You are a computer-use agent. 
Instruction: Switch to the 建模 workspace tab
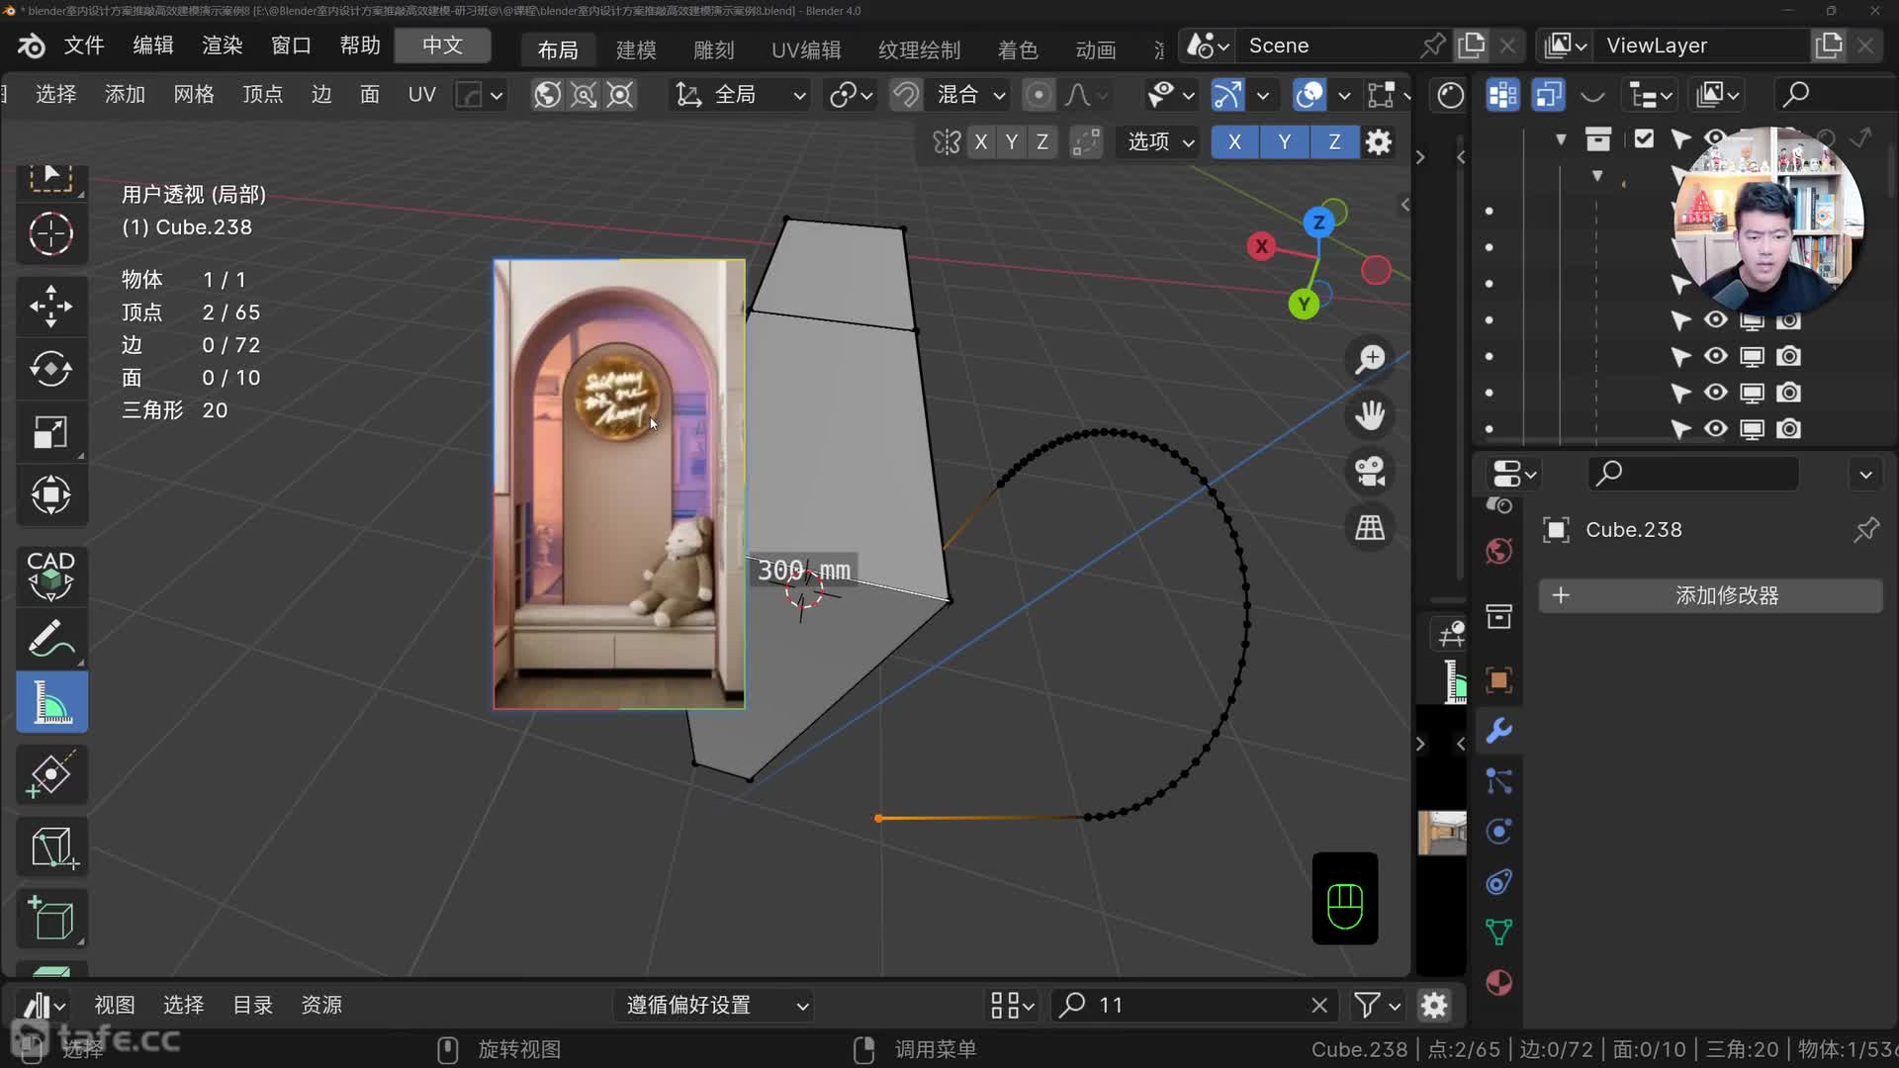(x=635, y=49)
